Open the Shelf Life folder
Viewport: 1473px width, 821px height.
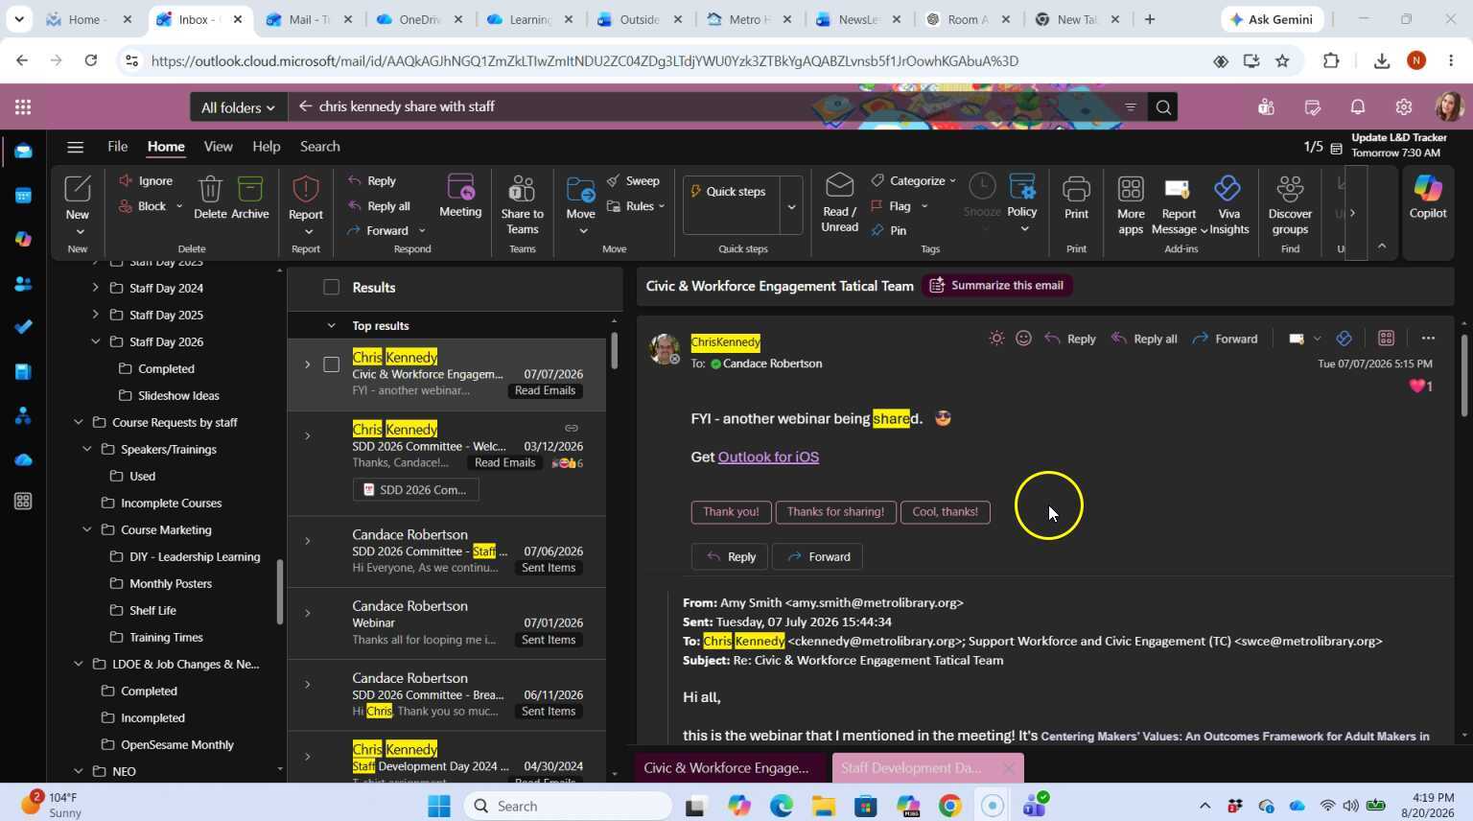coord(152,611)
